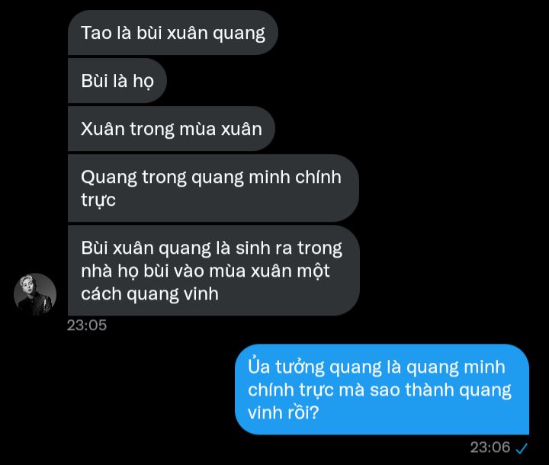The width and height of the screenshot is (549, 465).
Task: Click the "cách quang vinh" text line
Action: (x=150, y=293)
